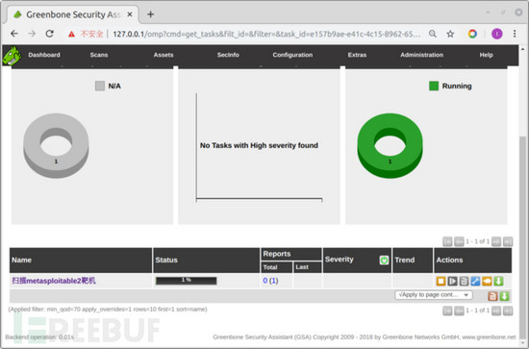Open the total reports count link '(1)'
Screen dimensions: 529x349
273,281
